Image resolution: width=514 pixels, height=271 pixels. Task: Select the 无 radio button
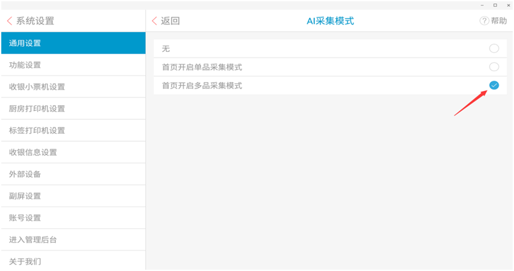[x=494, y=49]
